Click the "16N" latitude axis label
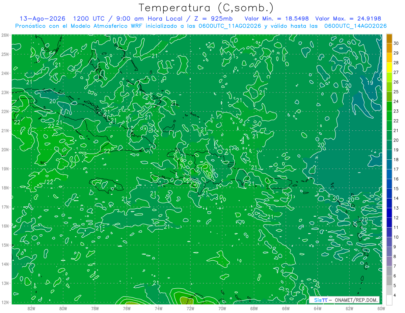The height and width of the screenshot is (313, 405). tap(5, 226)
